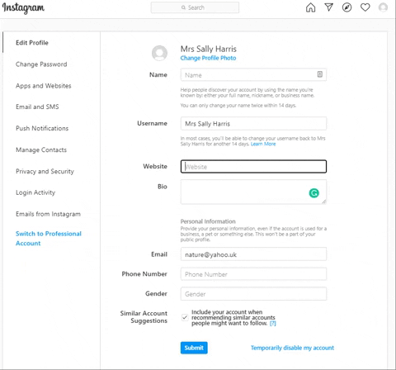Click the contact card icon in Name field
Screen dimensions: 396x370
click(x=320, y=74)
